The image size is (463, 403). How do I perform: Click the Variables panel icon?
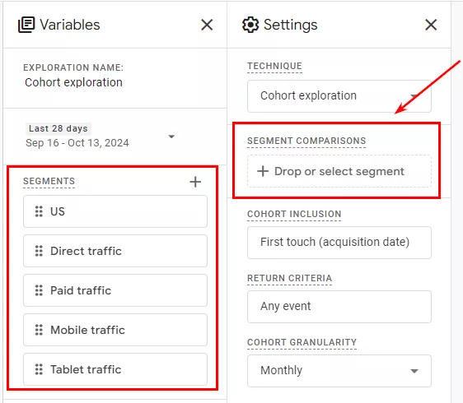click(26, 25)
